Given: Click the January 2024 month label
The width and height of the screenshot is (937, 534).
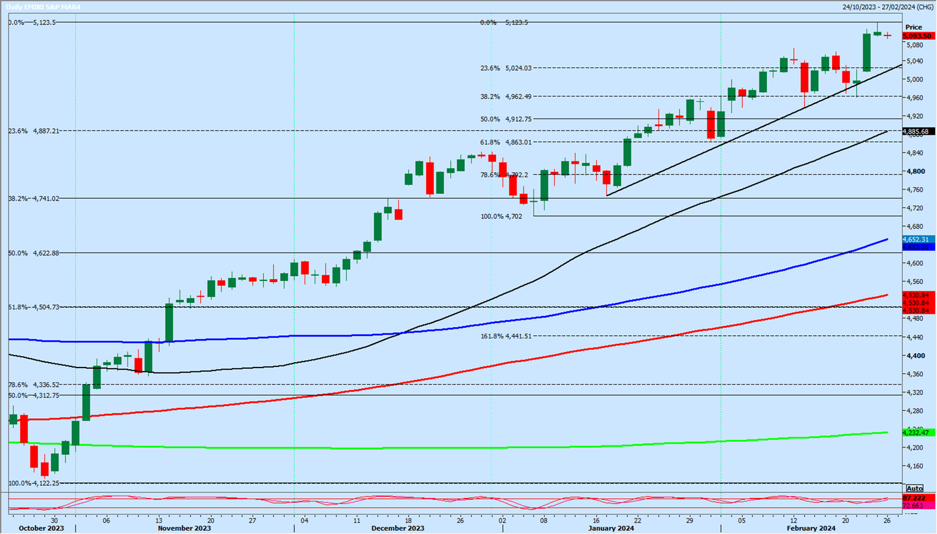Looking at the screenshot, I should tap(611, 529).
